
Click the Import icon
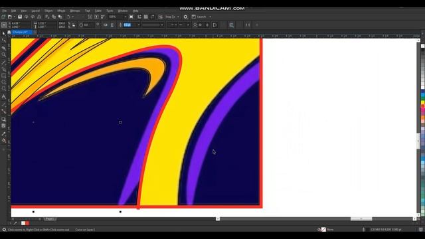(x=90, y=17)
